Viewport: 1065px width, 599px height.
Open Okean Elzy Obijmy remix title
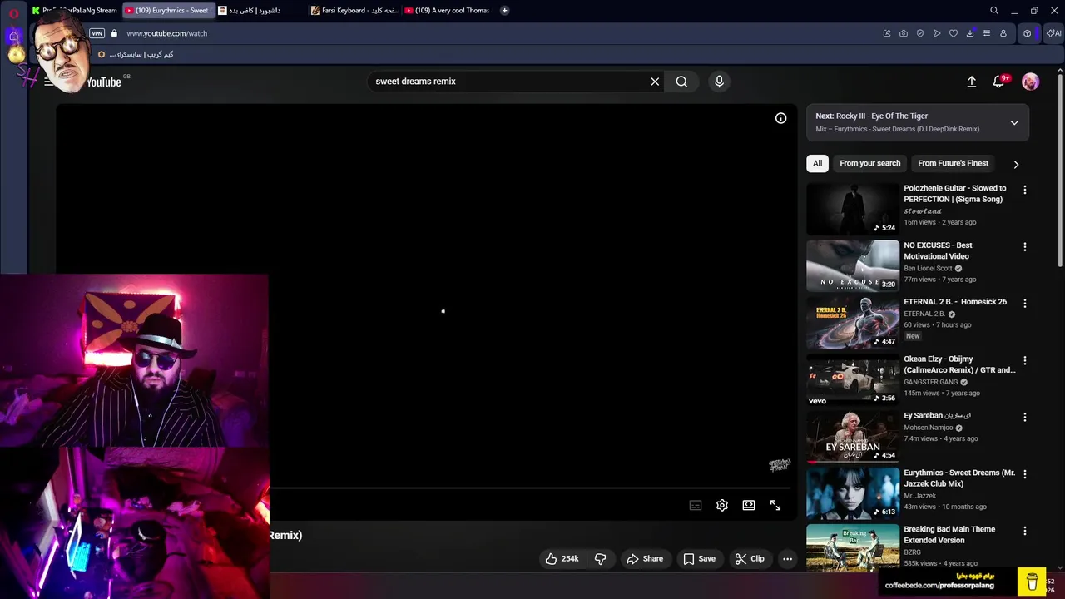pos(959,364)
